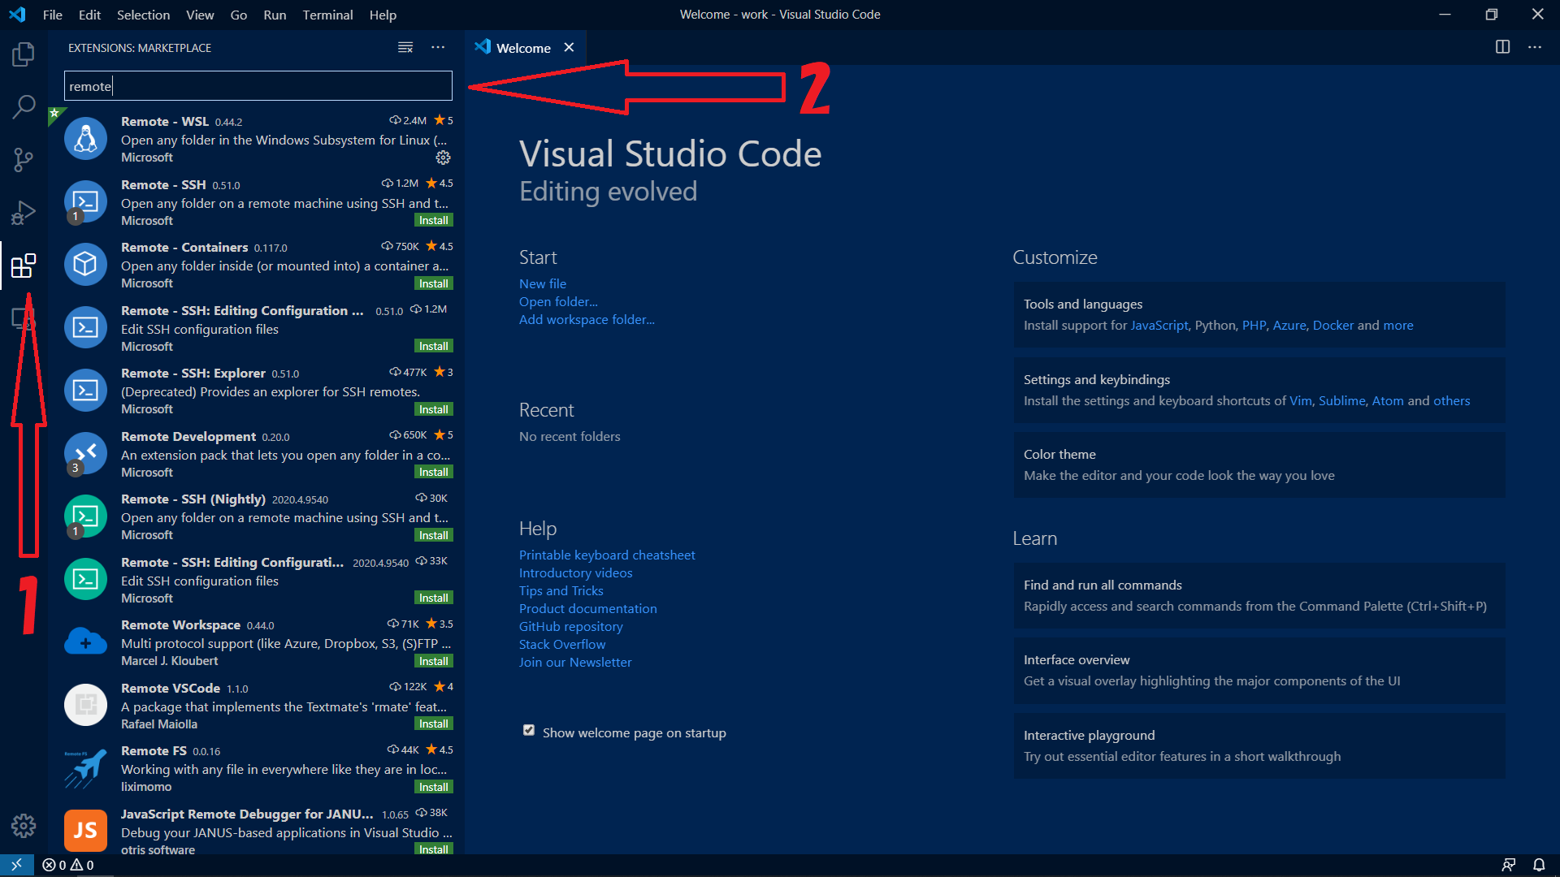Screen dimensions: 1560x877
Task: Open the Filter Extensions dropdown
Action: [x=405, y=47]
